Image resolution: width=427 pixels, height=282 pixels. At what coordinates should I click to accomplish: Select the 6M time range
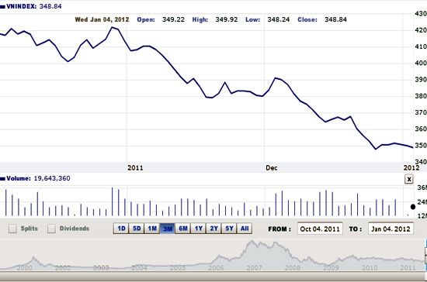click(x=183, y=229)
